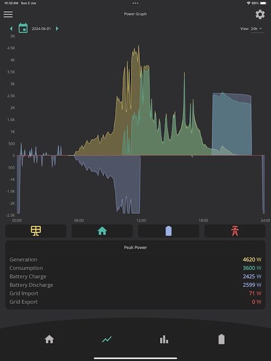This screenshot has width=271, height=361.
Task: Toggle grid pylon series visibility
Action: pyautogui.click(x=235, y=231)
